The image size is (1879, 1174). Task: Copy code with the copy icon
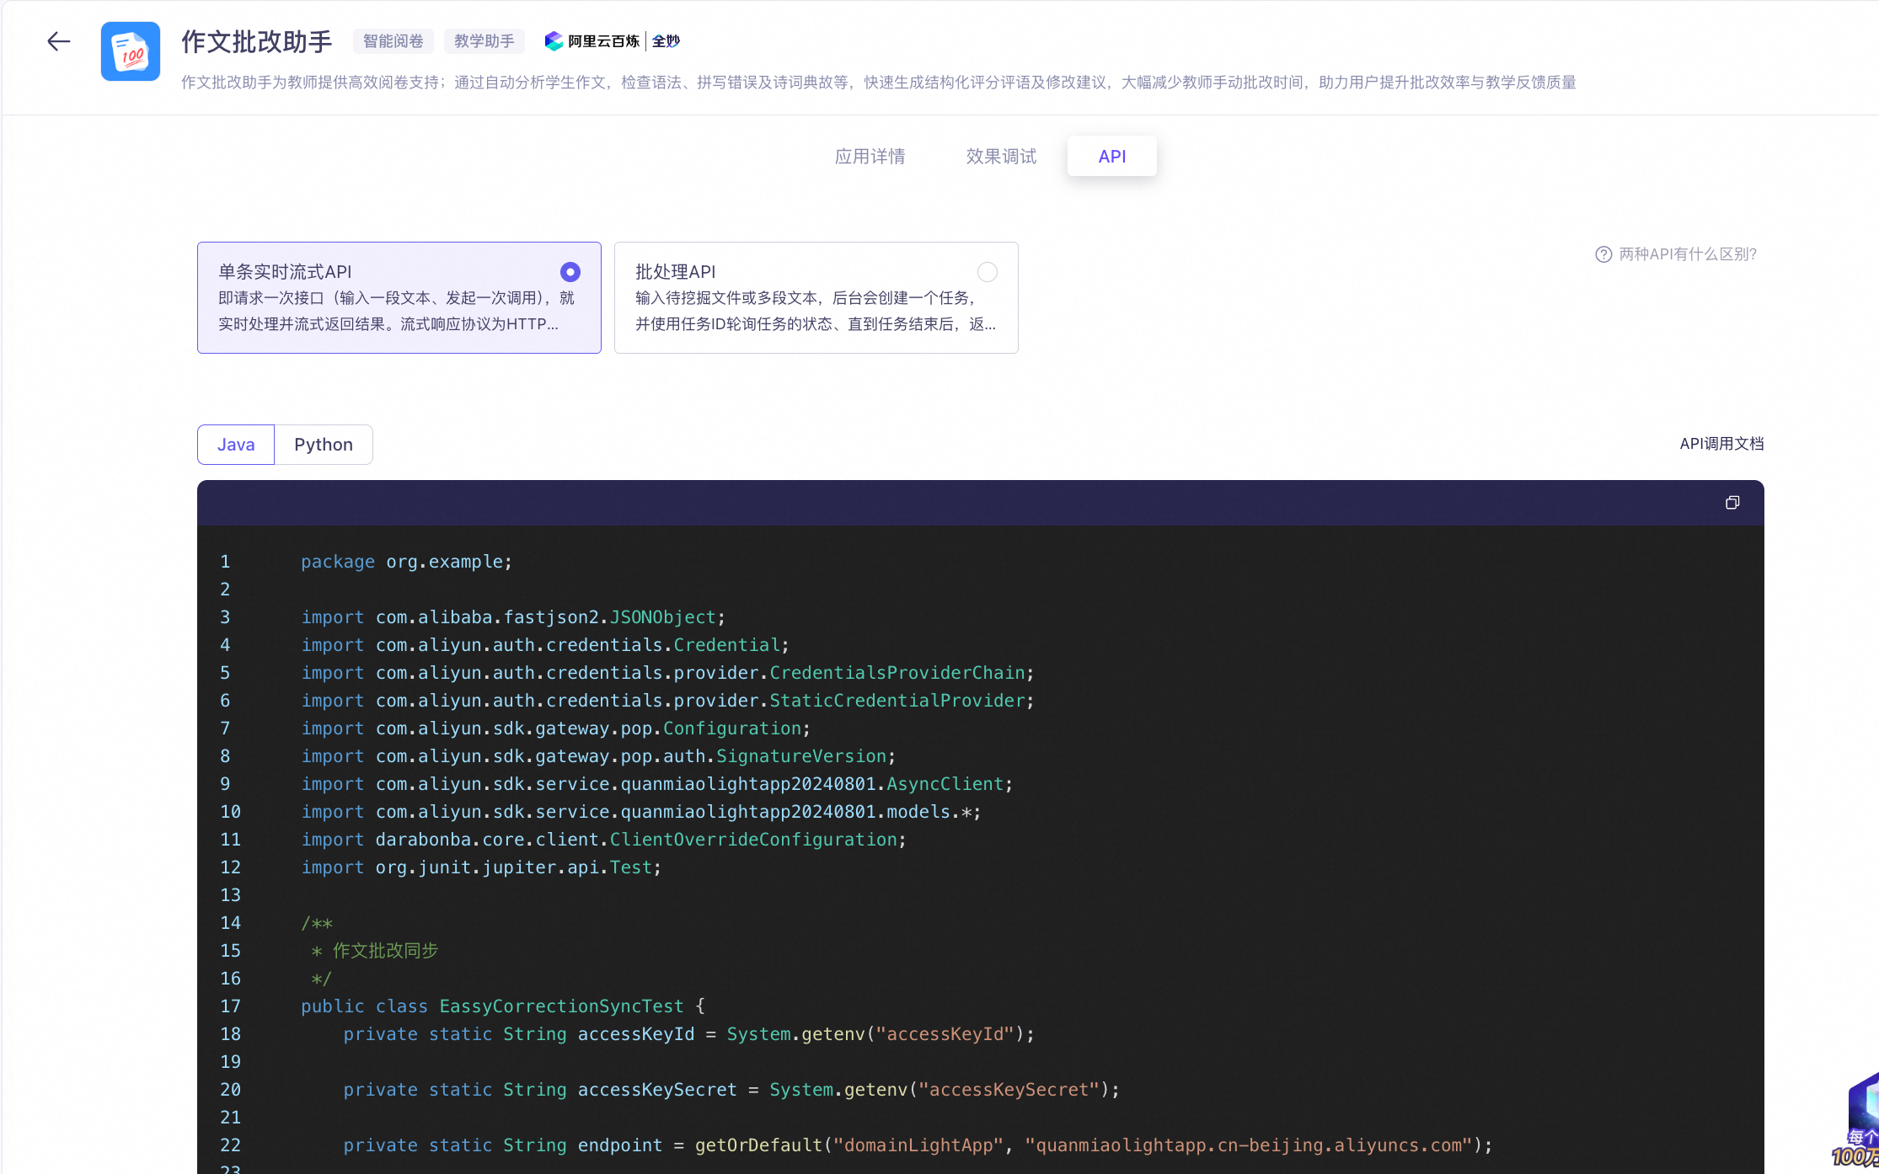[1732, 503]
